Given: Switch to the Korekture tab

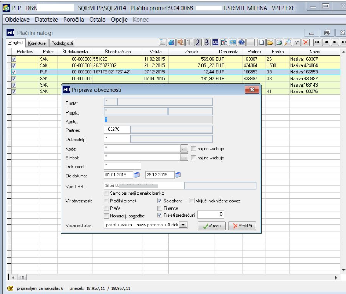Looking at the screenshot, I should pyautogui.click(x=37, y=43).
